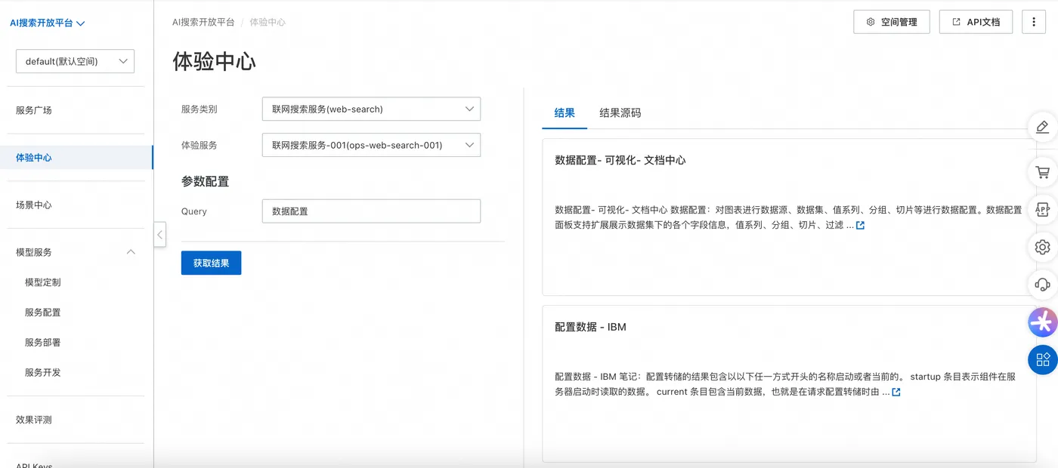Click the 获取结果 button
This screenshot has height=468, width=1058.
point(211,263)
